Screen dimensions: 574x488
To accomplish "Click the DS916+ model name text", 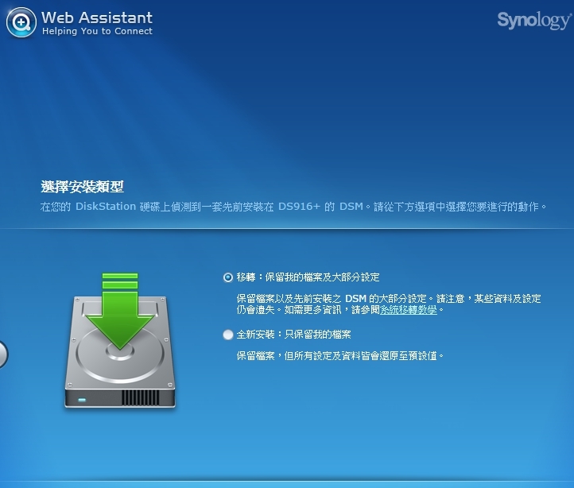I will tap(299, 207).
